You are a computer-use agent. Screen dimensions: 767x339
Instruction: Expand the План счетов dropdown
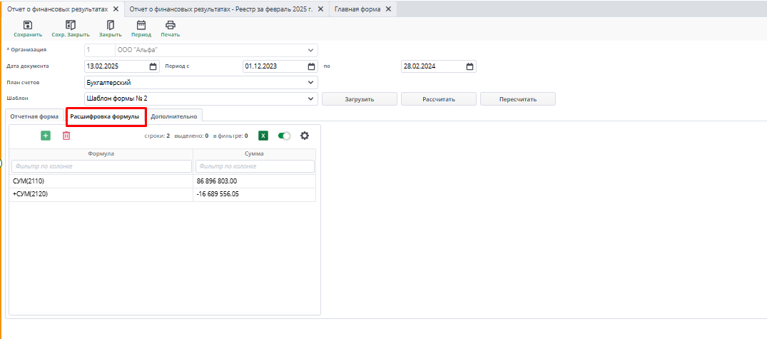[311, 83]
